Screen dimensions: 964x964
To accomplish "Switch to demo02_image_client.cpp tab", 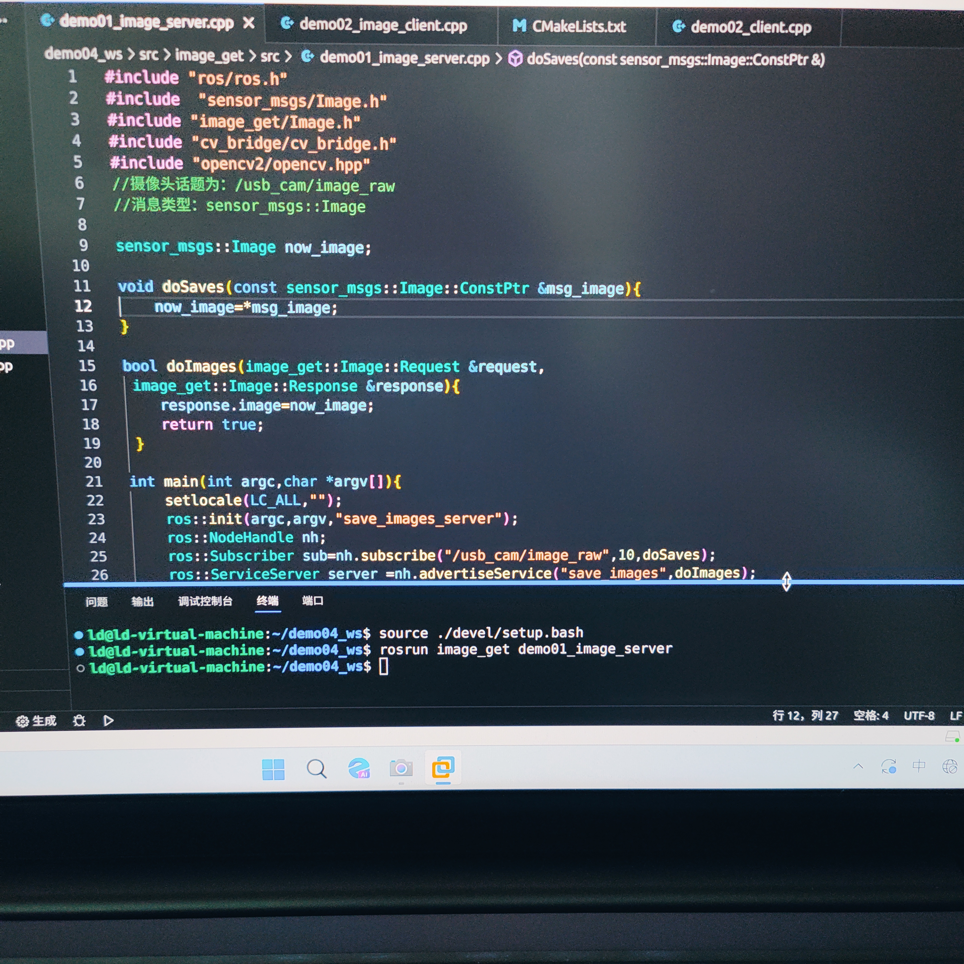I will point(383,25).
